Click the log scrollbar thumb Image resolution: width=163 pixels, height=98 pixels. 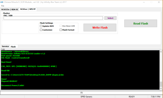coord(161,84)
